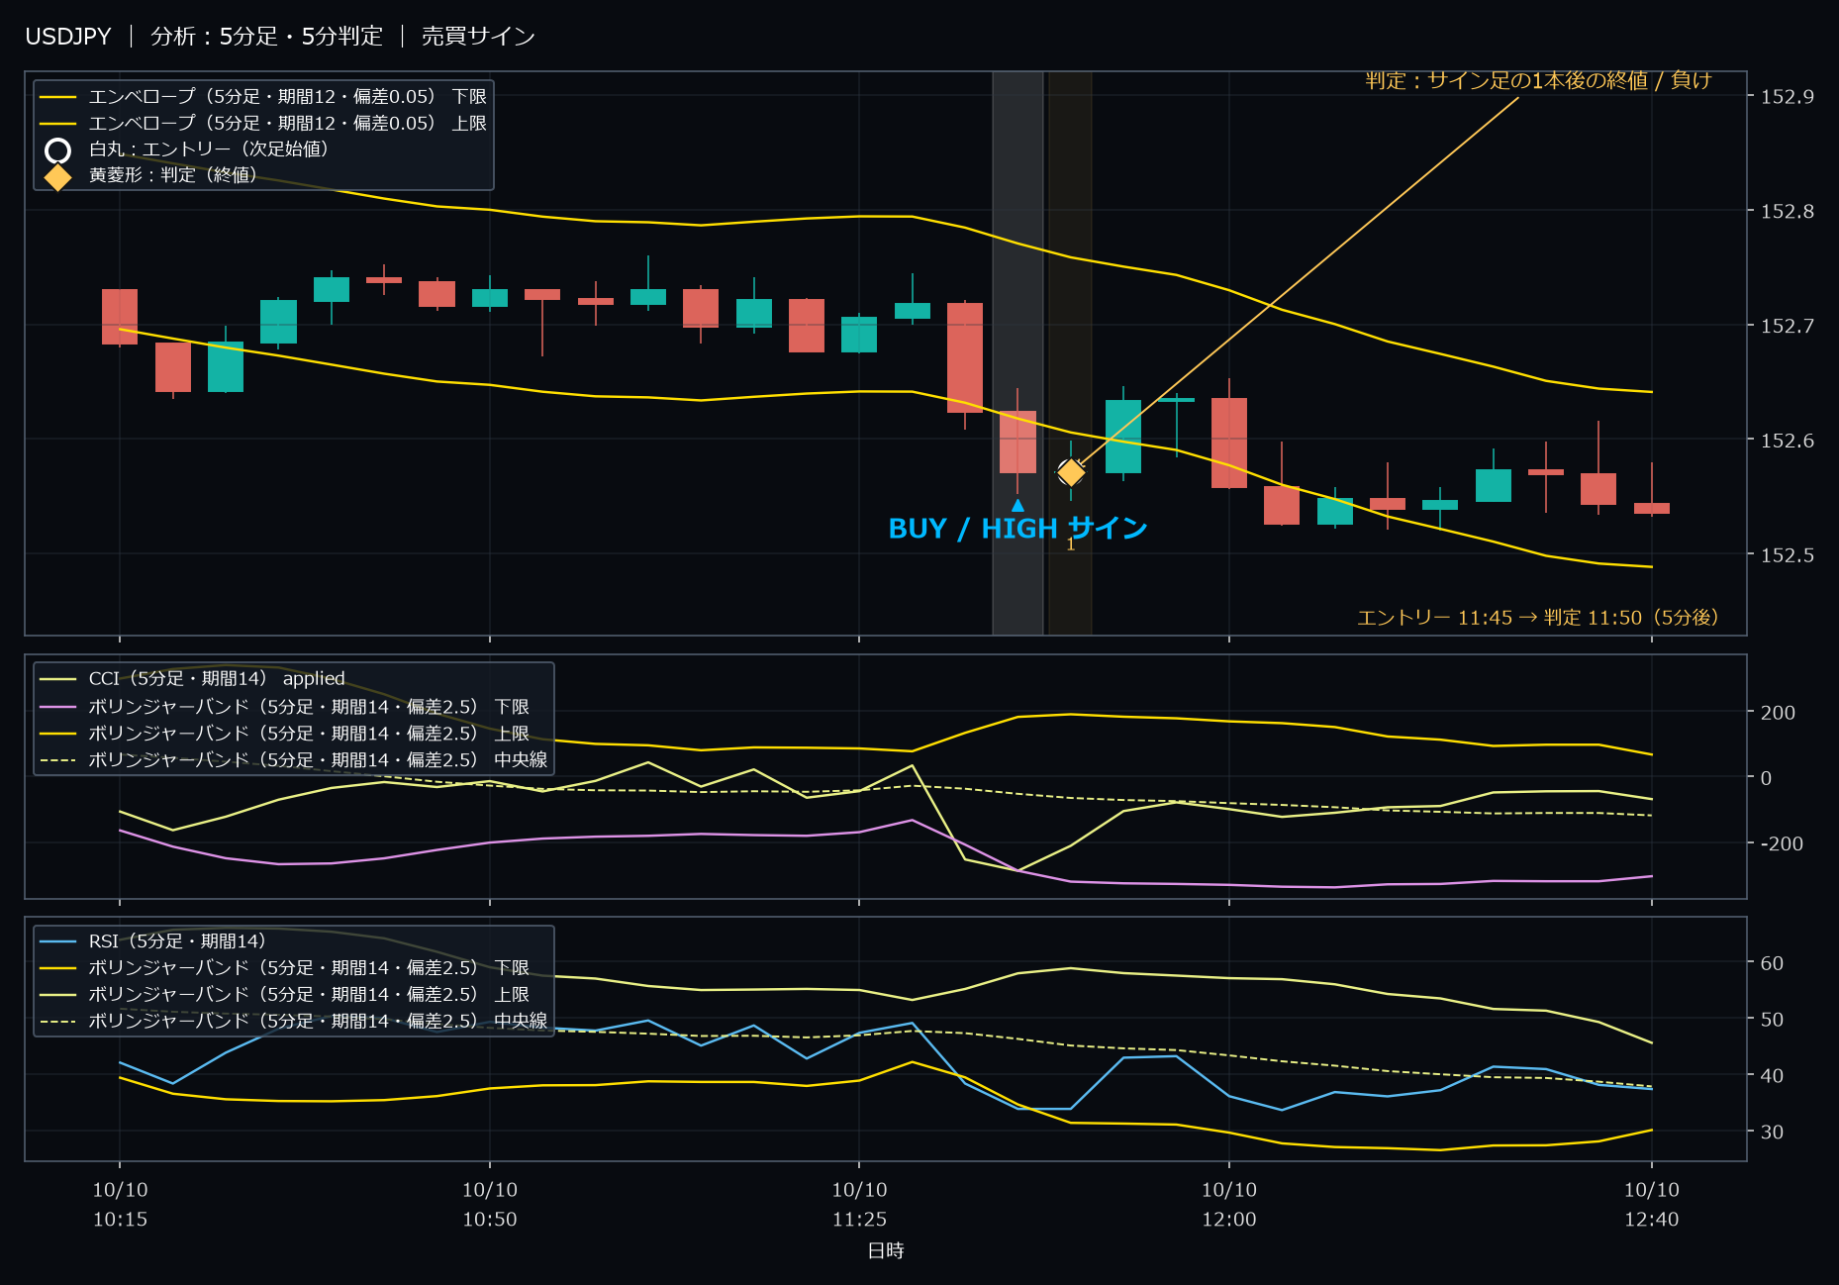Click the 60 RSI axis label
The width and height of the screenshot is (1839, 1285).
(x=1772, y=963)
